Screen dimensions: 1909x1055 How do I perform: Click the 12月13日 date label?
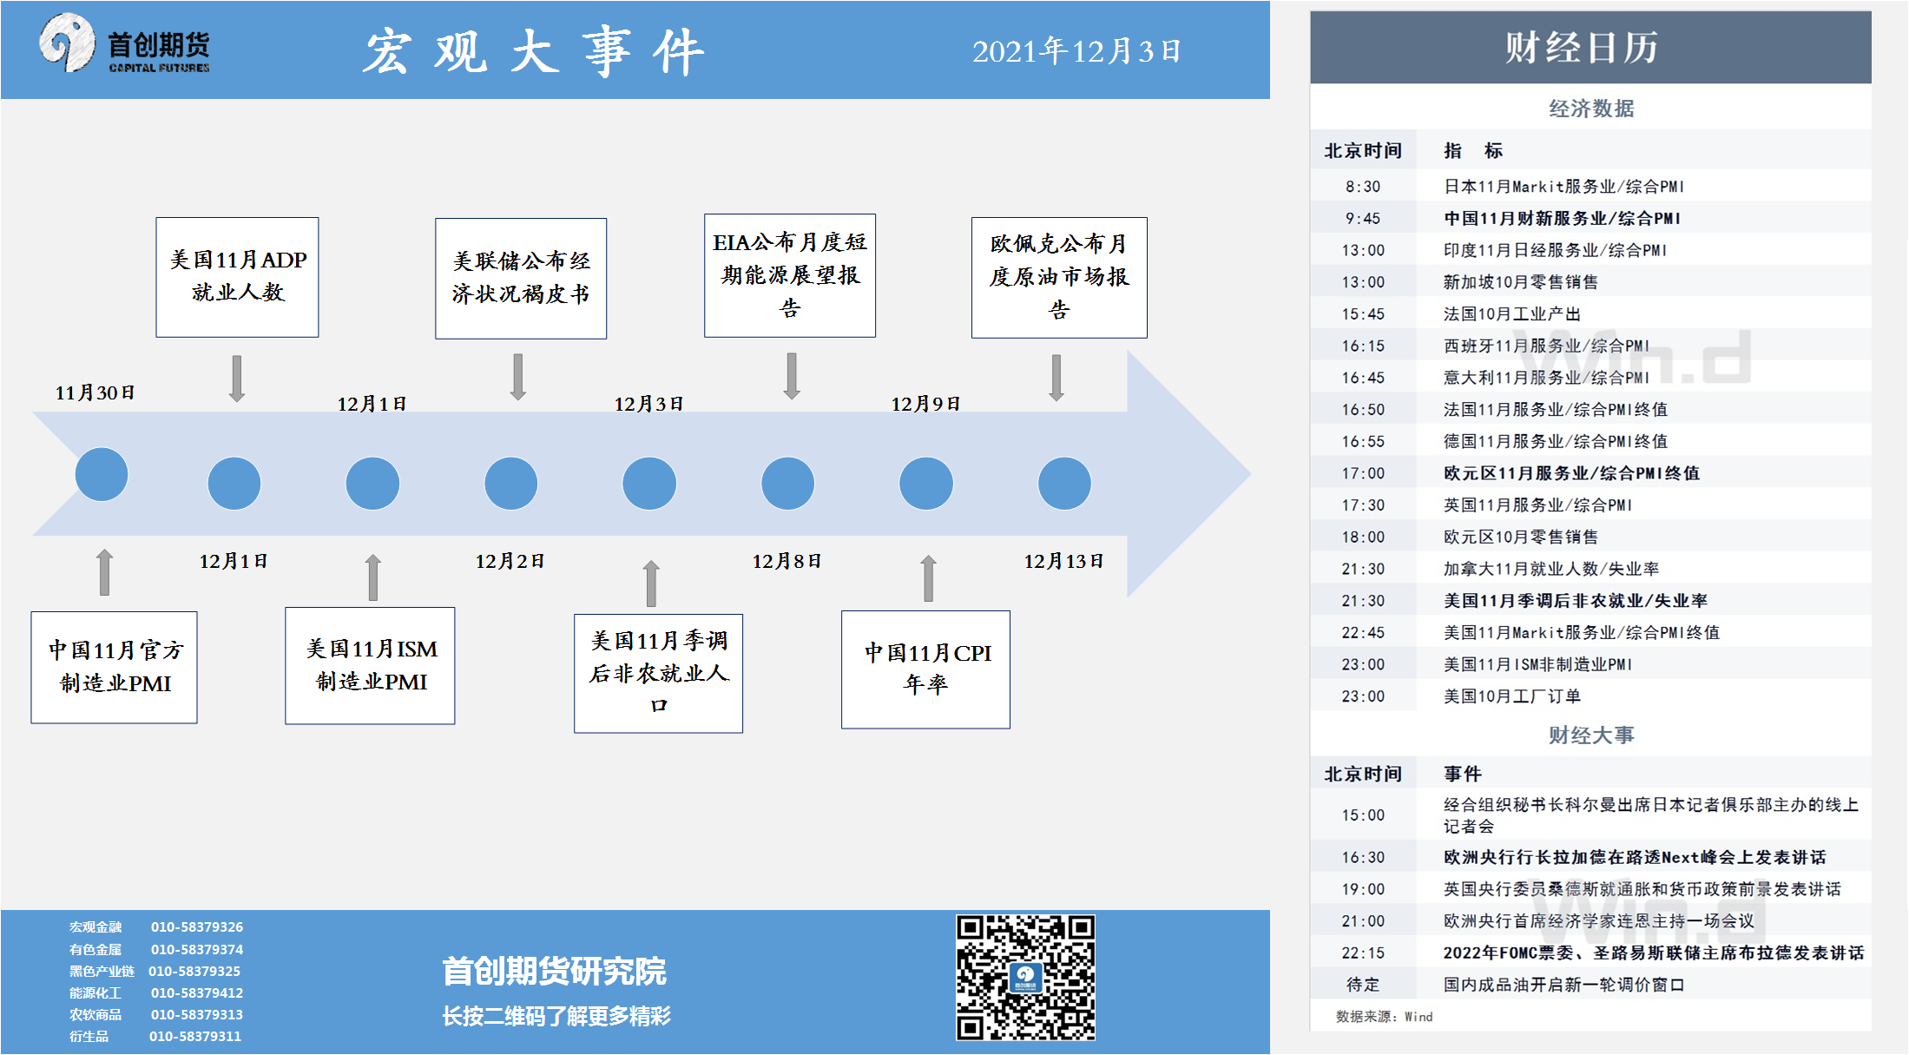[x=1063, y=561]
